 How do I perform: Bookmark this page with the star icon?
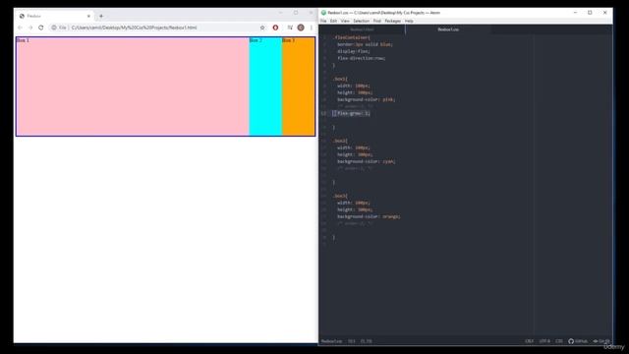(x=262, y=28)
